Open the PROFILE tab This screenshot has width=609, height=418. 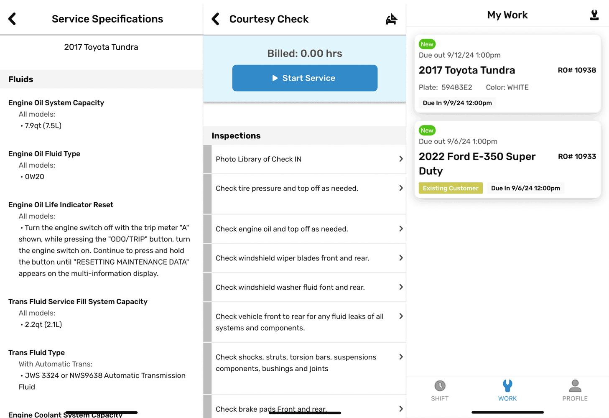tap(575, 391)
